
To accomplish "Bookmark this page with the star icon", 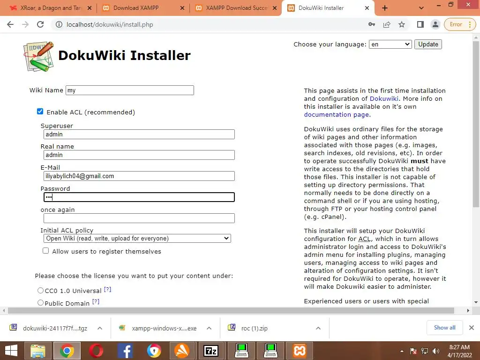I will click(x=402, y=24).
